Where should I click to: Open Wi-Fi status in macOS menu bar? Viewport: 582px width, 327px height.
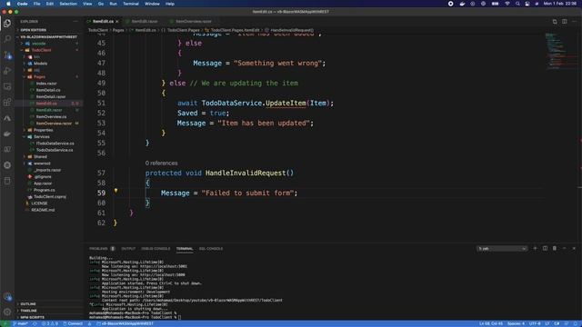click(x=507, y=4)
